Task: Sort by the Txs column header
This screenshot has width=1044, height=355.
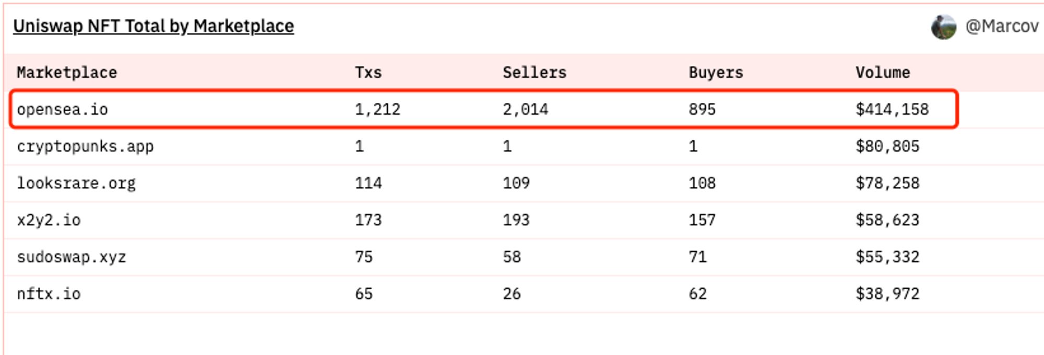Action: (368, 73)
